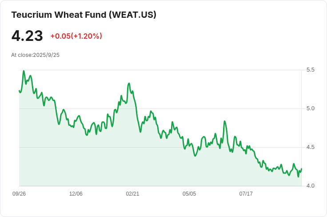Click the 4.5 y-axis price label
Image resolution: width=327 pixels, height=217 pixels.
point(311,147)
